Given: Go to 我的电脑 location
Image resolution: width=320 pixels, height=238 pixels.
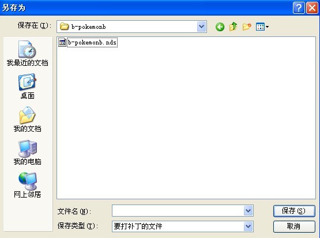Looking at the screenshot, I should (x=27, y=153).
